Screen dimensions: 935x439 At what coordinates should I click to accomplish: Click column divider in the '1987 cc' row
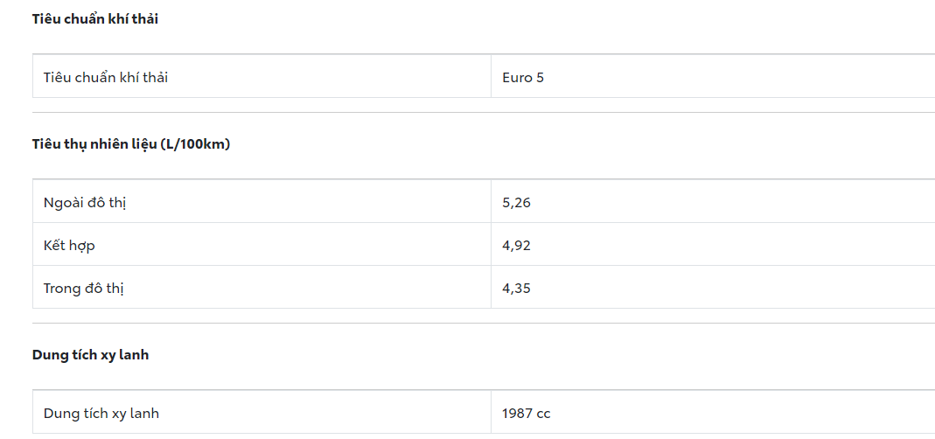click(x=491, y=413)
